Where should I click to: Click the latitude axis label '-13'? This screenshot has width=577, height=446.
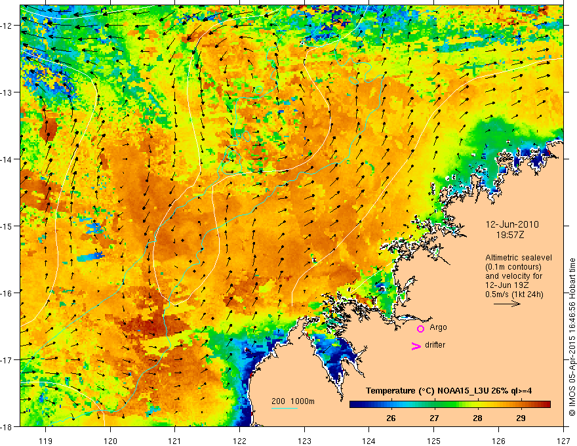coord(8,92)
